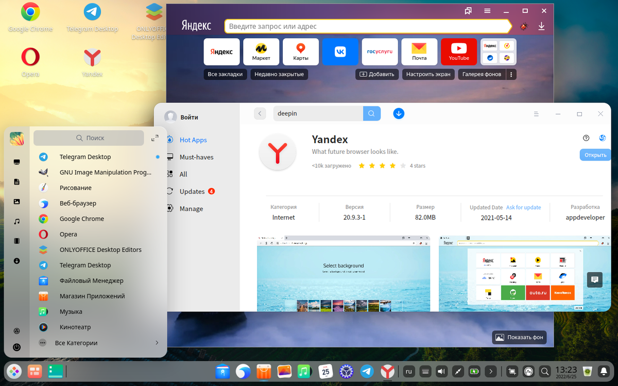Click the Добавить button in Yandex browser

point(376,75)
